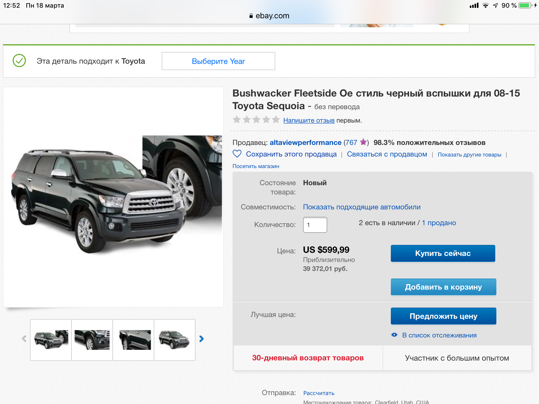
Task: Tap the heart icon to save seller
Action: point(237,154)
